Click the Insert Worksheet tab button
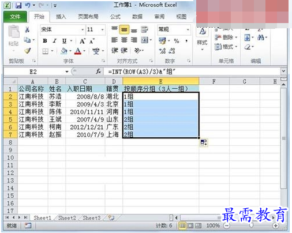The width and height of the screenshot is (292, 233). click(x=111, y=218)
